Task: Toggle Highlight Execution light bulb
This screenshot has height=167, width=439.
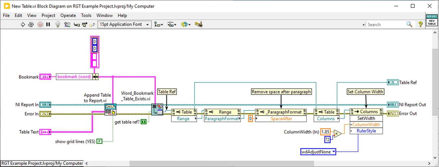Action: [58, 24]
